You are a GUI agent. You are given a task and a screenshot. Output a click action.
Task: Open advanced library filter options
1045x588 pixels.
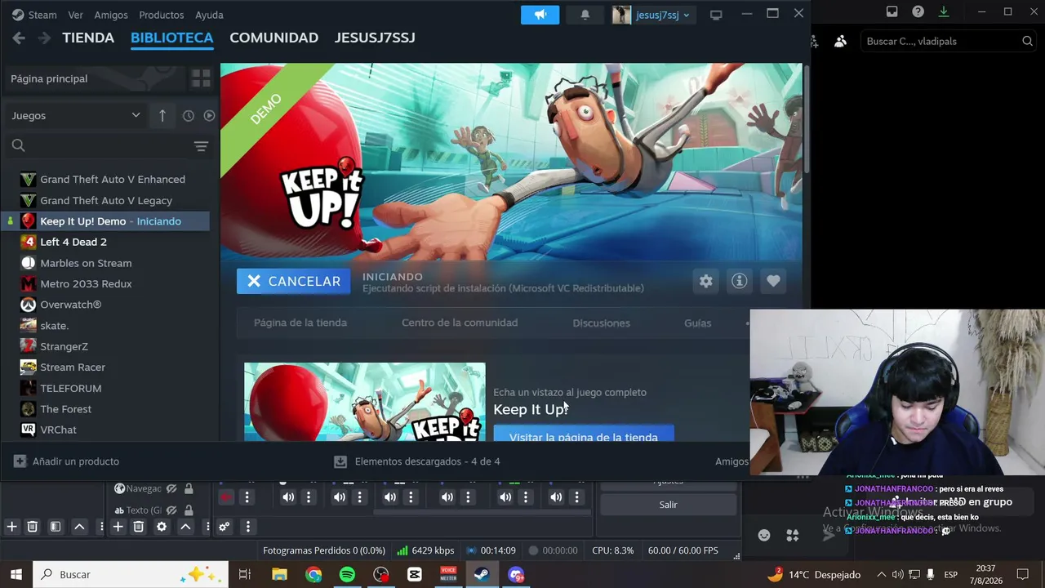point(201,146)
